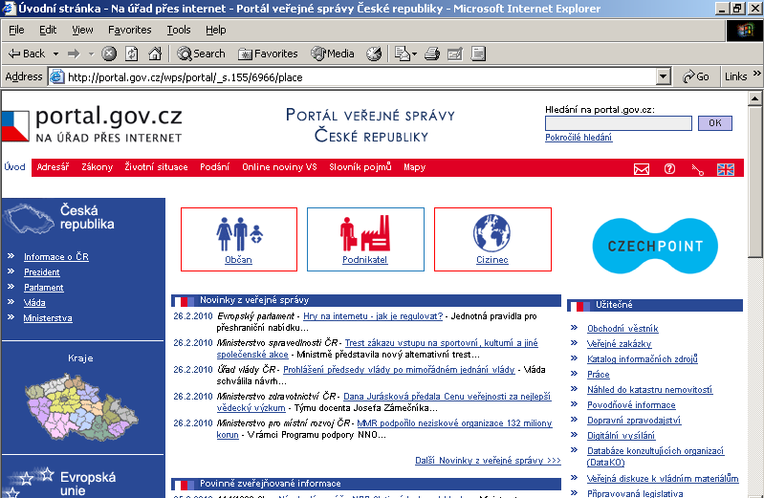Select the Slovník pojmů navigation tab
Screen dimensions: 764x498
click(x=360, y=167)
